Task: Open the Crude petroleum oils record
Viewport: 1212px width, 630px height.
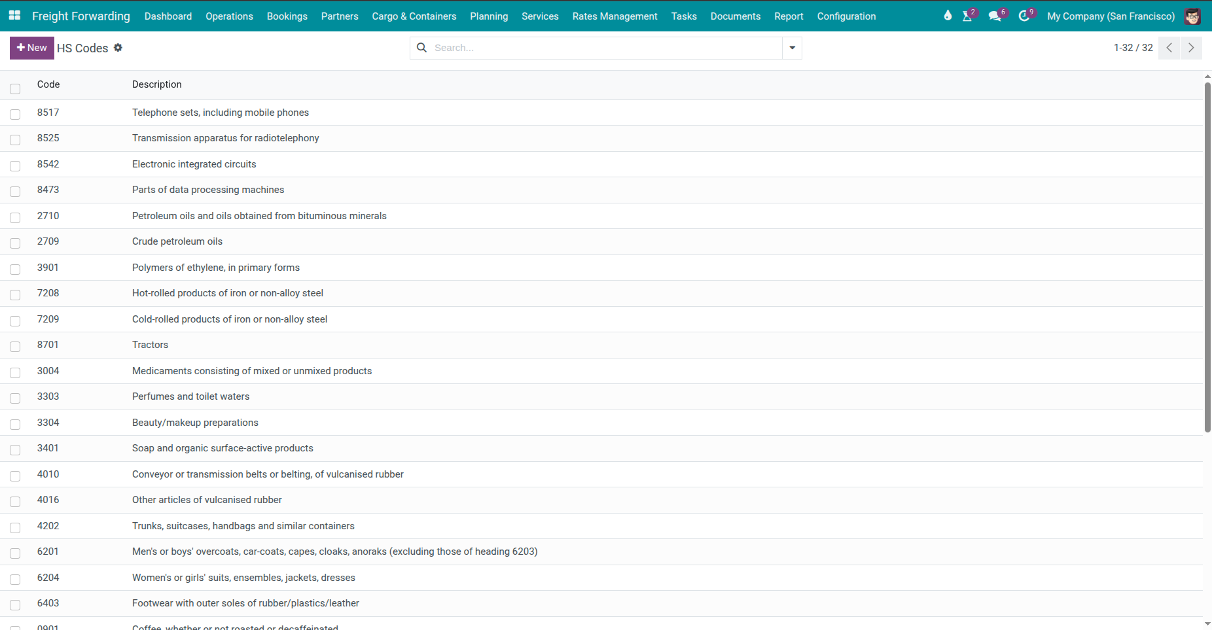Action: point(177,241)
